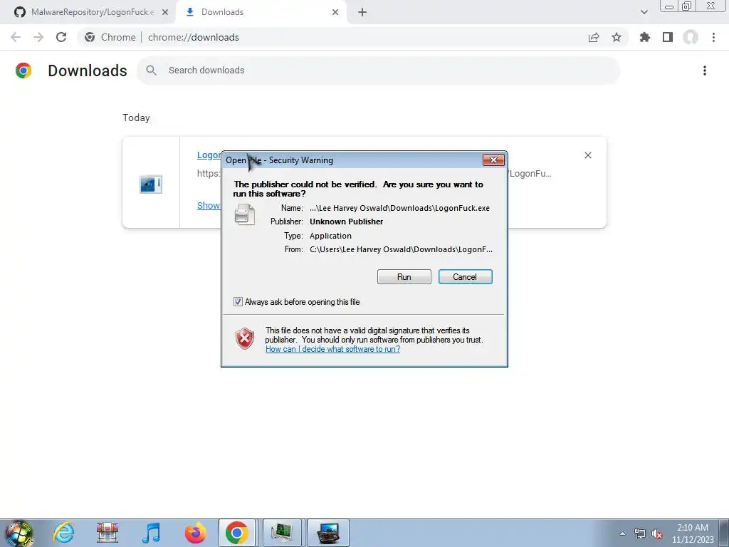This screenshot has width=729, height=547.
Task: Click the Chrome logo beside Downloads heading
Action: pyautogui.click(x=23, y=71)
